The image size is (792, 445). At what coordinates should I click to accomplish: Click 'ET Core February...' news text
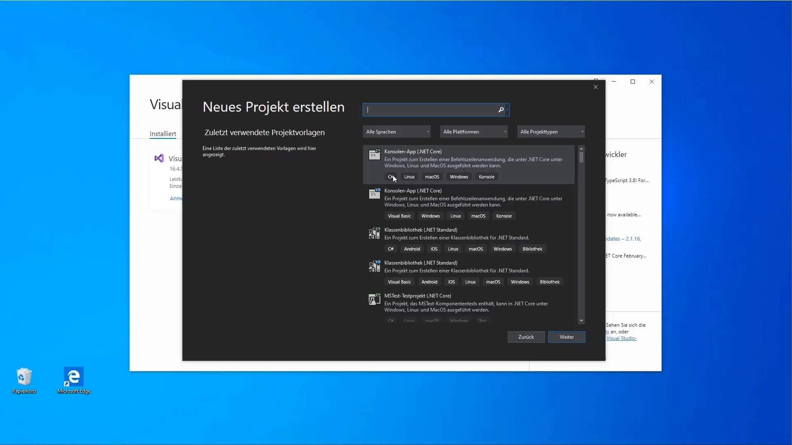[x=626, y=256]
